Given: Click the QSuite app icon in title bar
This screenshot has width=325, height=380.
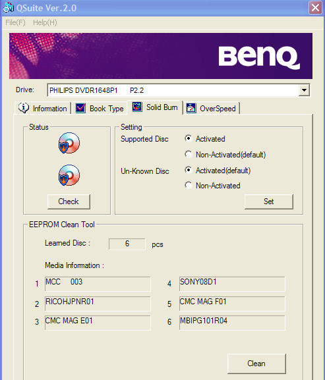Looking at the screenshot, I should click(x=9, y=7).
